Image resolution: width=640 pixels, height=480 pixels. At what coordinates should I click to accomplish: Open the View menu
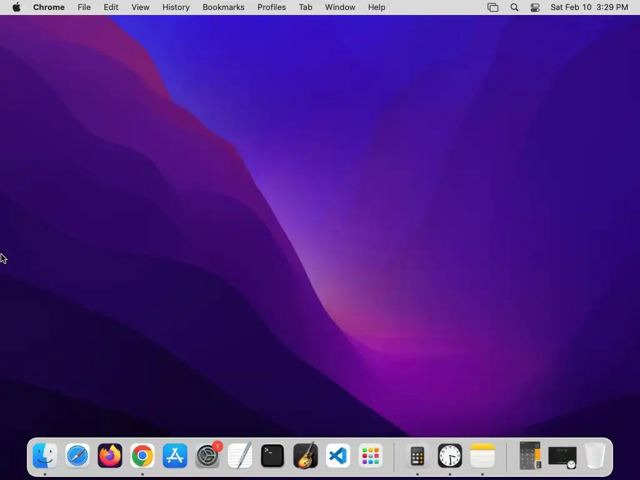141,7
